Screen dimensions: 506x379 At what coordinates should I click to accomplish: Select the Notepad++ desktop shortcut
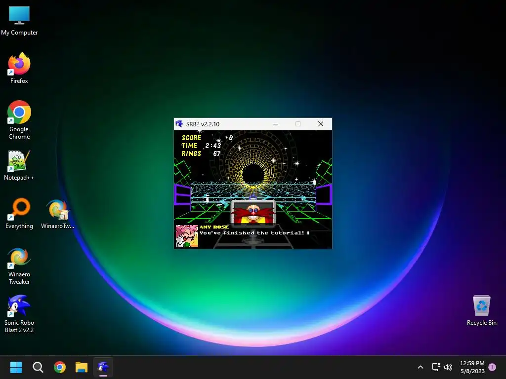coord(19,165)
